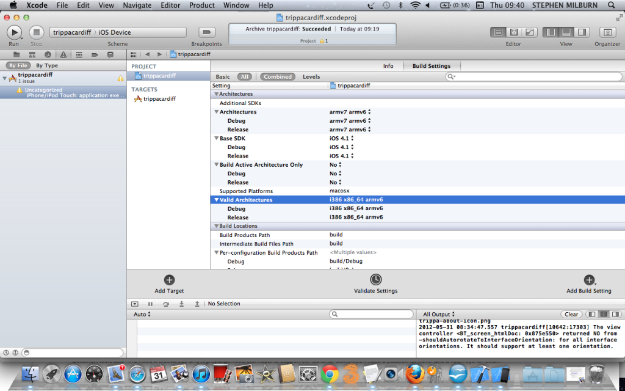Viewport: 625px width, 391px height.
Task: Click the Run button in the toolbar
Action: pos(14,32)
